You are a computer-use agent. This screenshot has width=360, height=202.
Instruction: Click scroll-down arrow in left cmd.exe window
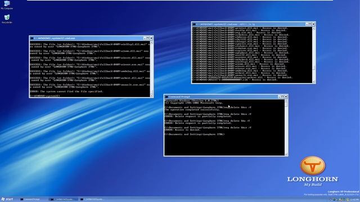[x=151, y=96]
